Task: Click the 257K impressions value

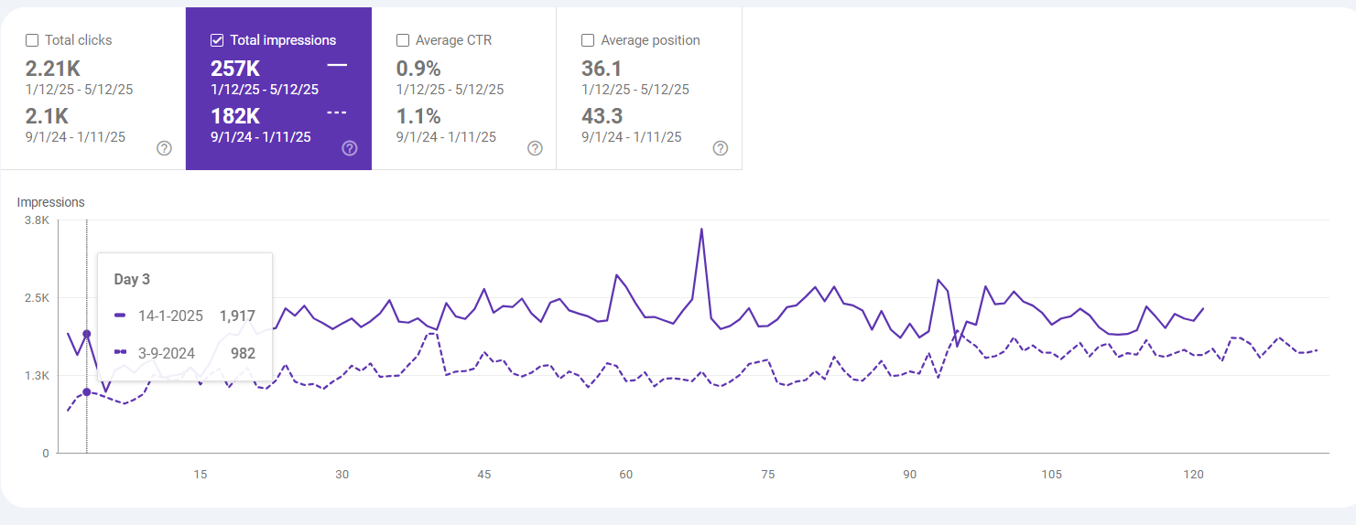Action: click(x=235, y=69)
